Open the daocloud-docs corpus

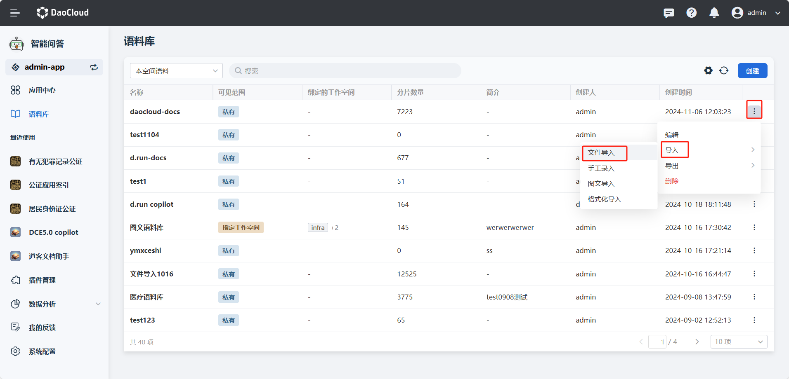point(155,112)
